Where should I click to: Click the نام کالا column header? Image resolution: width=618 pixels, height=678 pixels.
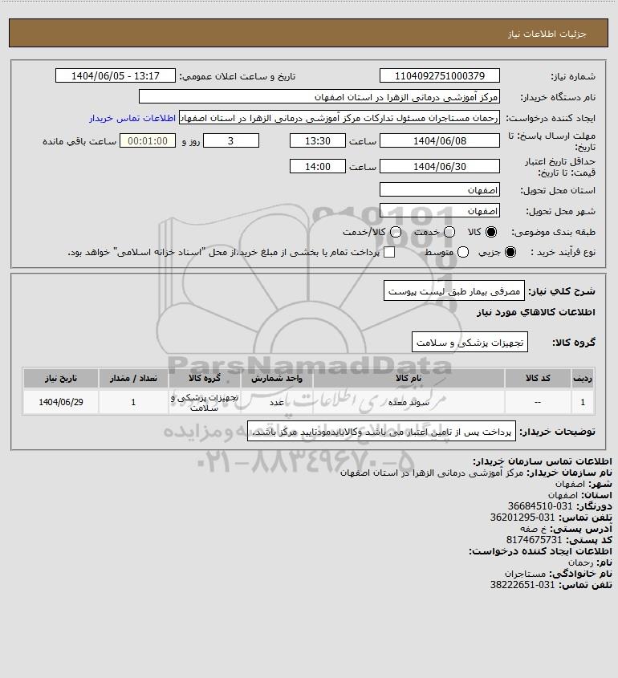[x=409, y=379]
